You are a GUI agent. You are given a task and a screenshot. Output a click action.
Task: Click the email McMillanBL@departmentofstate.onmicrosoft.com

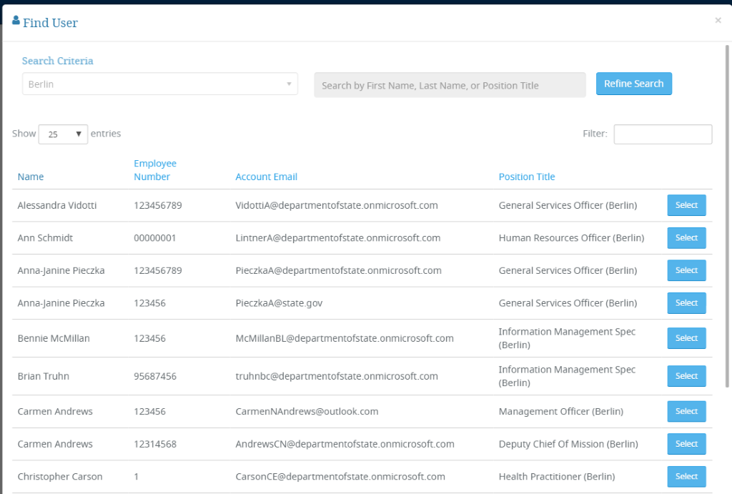345,339
